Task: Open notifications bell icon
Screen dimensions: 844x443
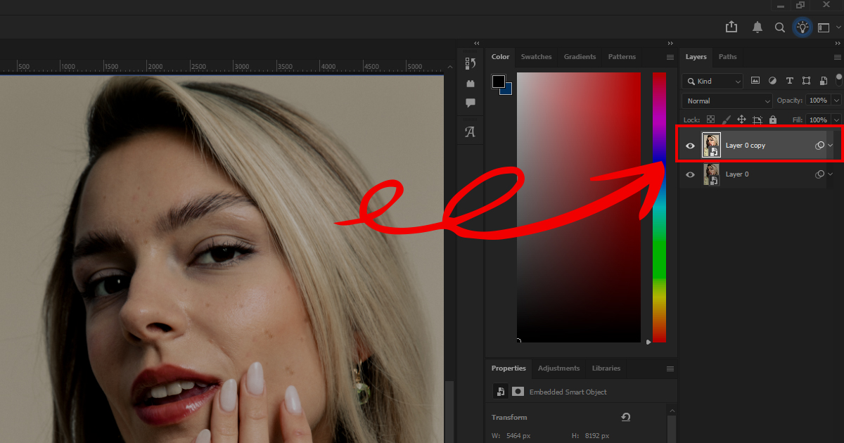Action: point(757,27)
